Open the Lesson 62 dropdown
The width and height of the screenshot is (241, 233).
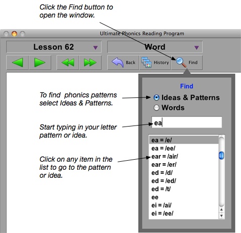pyautogui.click(x=54, y=47)
